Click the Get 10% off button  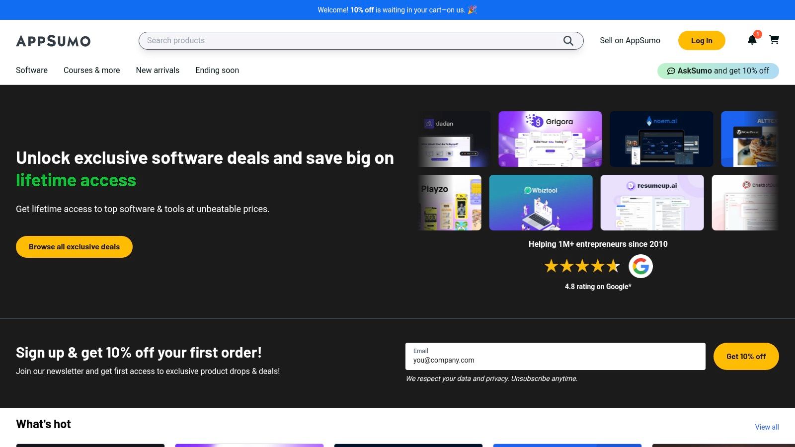coord(746,356)
